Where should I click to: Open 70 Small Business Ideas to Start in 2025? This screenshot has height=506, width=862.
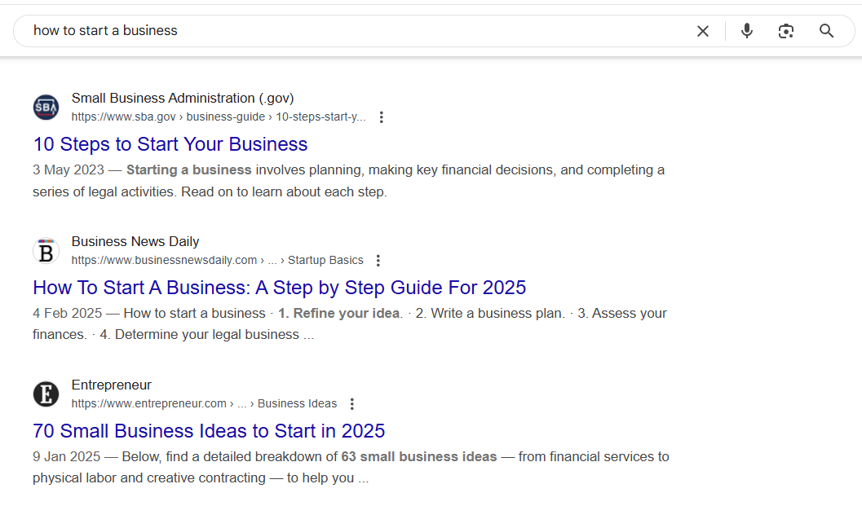[x=209, y=431]
